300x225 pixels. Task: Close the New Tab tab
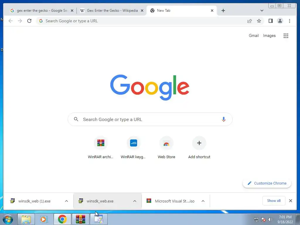[x=212, y=11]
